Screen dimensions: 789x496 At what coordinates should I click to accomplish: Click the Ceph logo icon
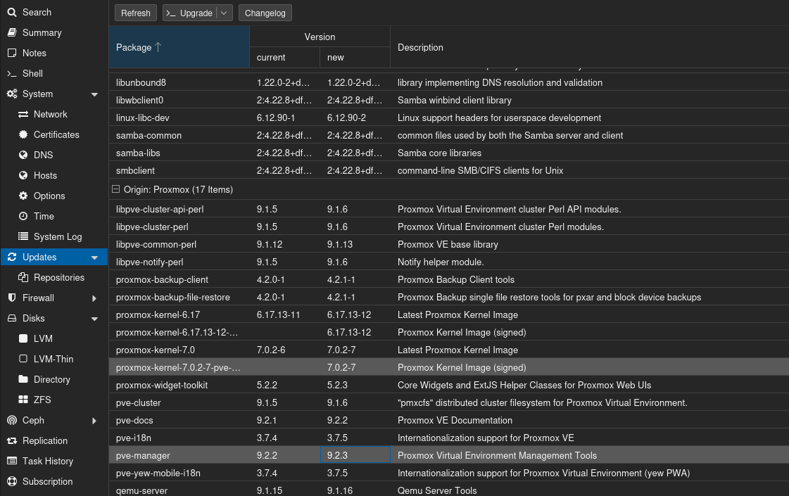pyautogui.click(x=12, y=421)
